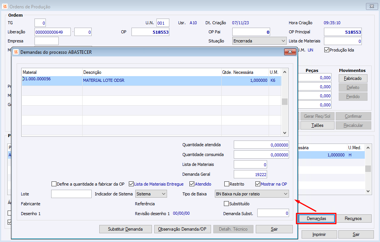Click the Lote input field
Image resolution: width=380 pixels, height=242 pixels.
click(x=71, y=194)
